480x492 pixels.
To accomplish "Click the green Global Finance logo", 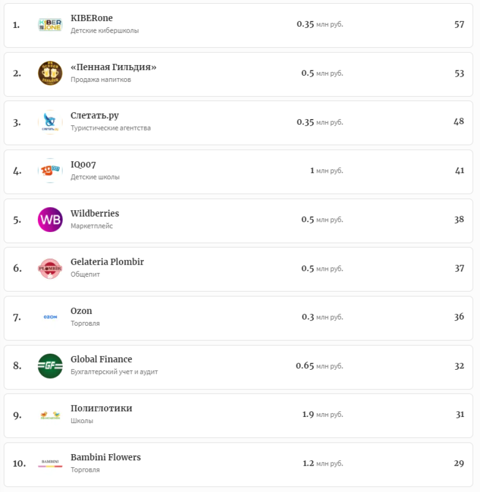I will tap(50, 366).
